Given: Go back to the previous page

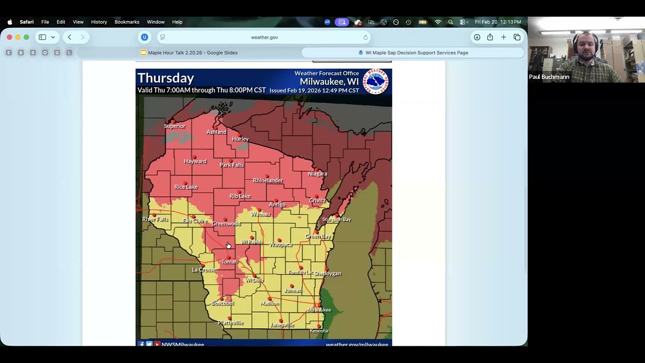Looking at the screenshot, I should [x=70, y=37].
